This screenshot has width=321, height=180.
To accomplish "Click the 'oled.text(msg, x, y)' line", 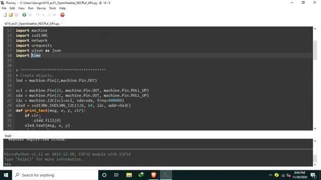I will point(47,125).
